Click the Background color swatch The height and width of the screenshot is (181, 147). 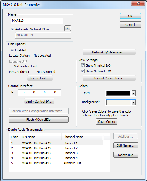[x=118, y=102]
